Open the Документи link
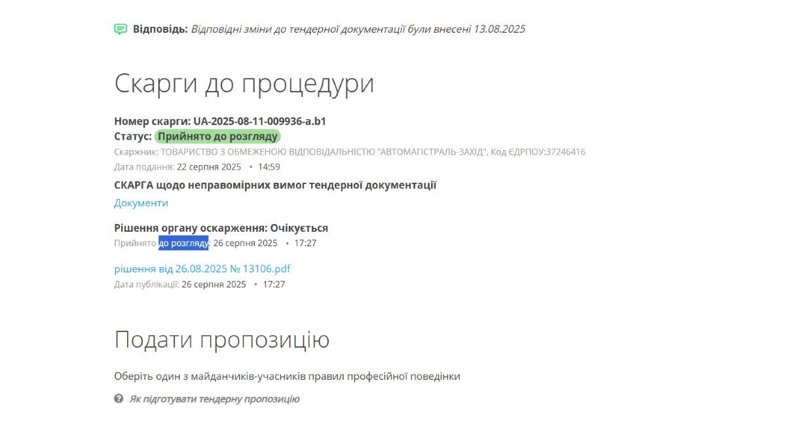 (x=141, y=203)
